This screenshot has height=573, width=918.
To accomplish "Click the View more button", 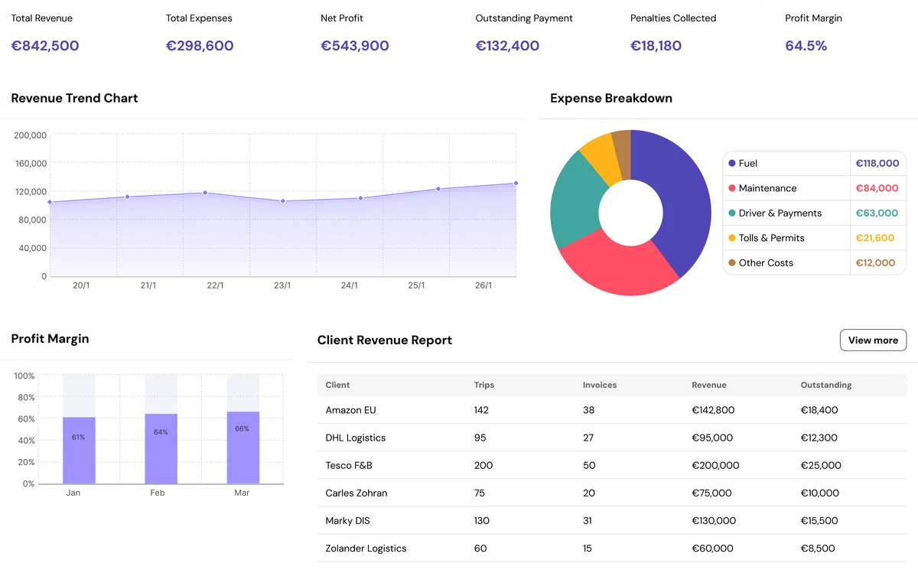I will click(x=873, y=340).
